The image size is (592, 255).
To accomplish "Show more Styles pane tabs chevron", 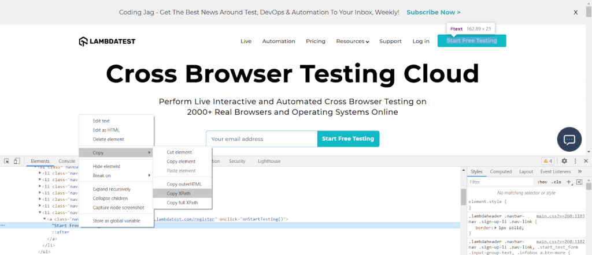I will 580,171.
